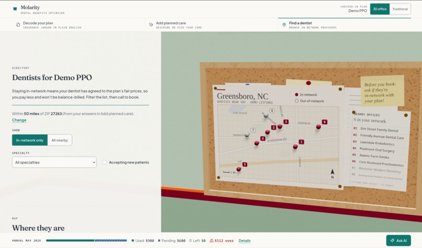Click the '6 in your network' heading
This screenshot has height=248, width=422.
point(370,121)
